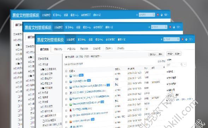Viewport: 208px width, 128px height.
Task: Open the 1.docx Word file icon
Action: 71,76
